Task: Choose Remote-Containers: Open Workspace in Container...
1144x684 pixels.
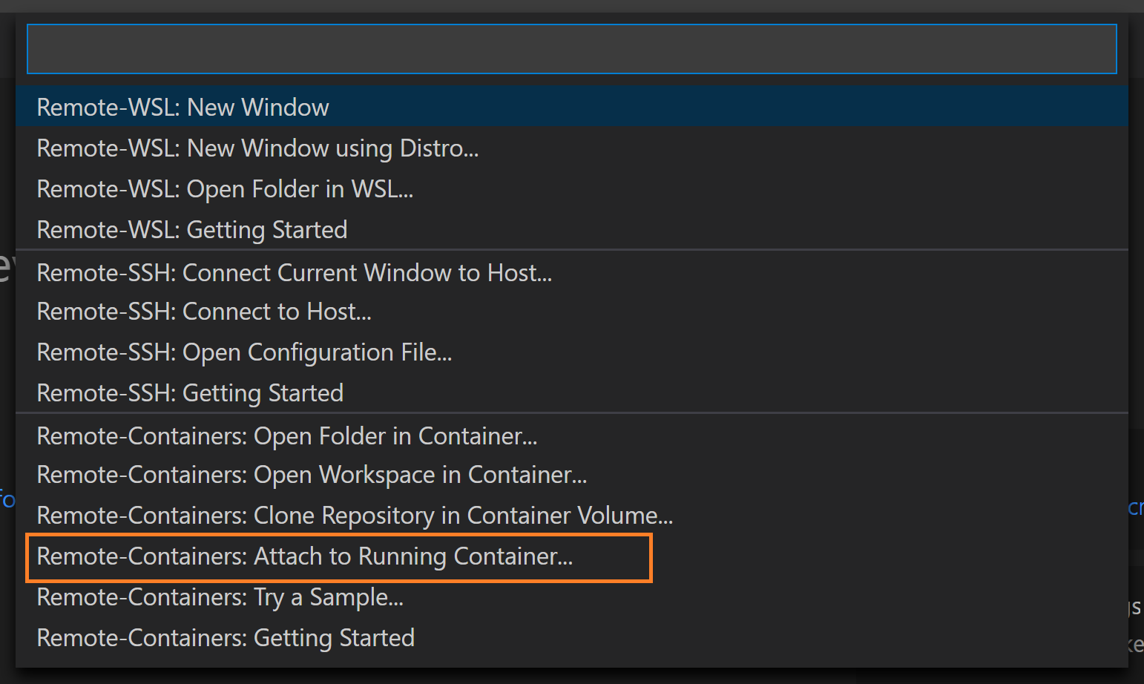Action: tap(571, 475)
